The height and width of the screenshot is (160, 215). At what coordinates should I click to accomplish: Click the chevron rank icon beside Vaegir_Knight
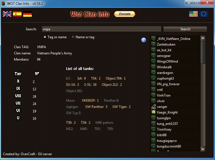tap(154, 112)
